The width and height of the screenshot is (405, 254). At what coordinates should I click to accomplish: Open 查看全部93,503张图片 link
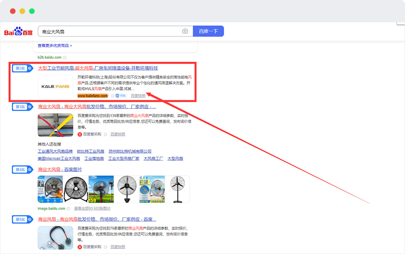click(x=92, y=208)
